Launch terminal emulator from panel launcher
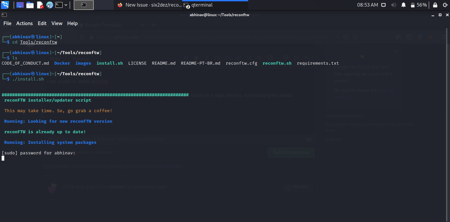The height and width of the screenshot is (222, 450). [59, 5]
